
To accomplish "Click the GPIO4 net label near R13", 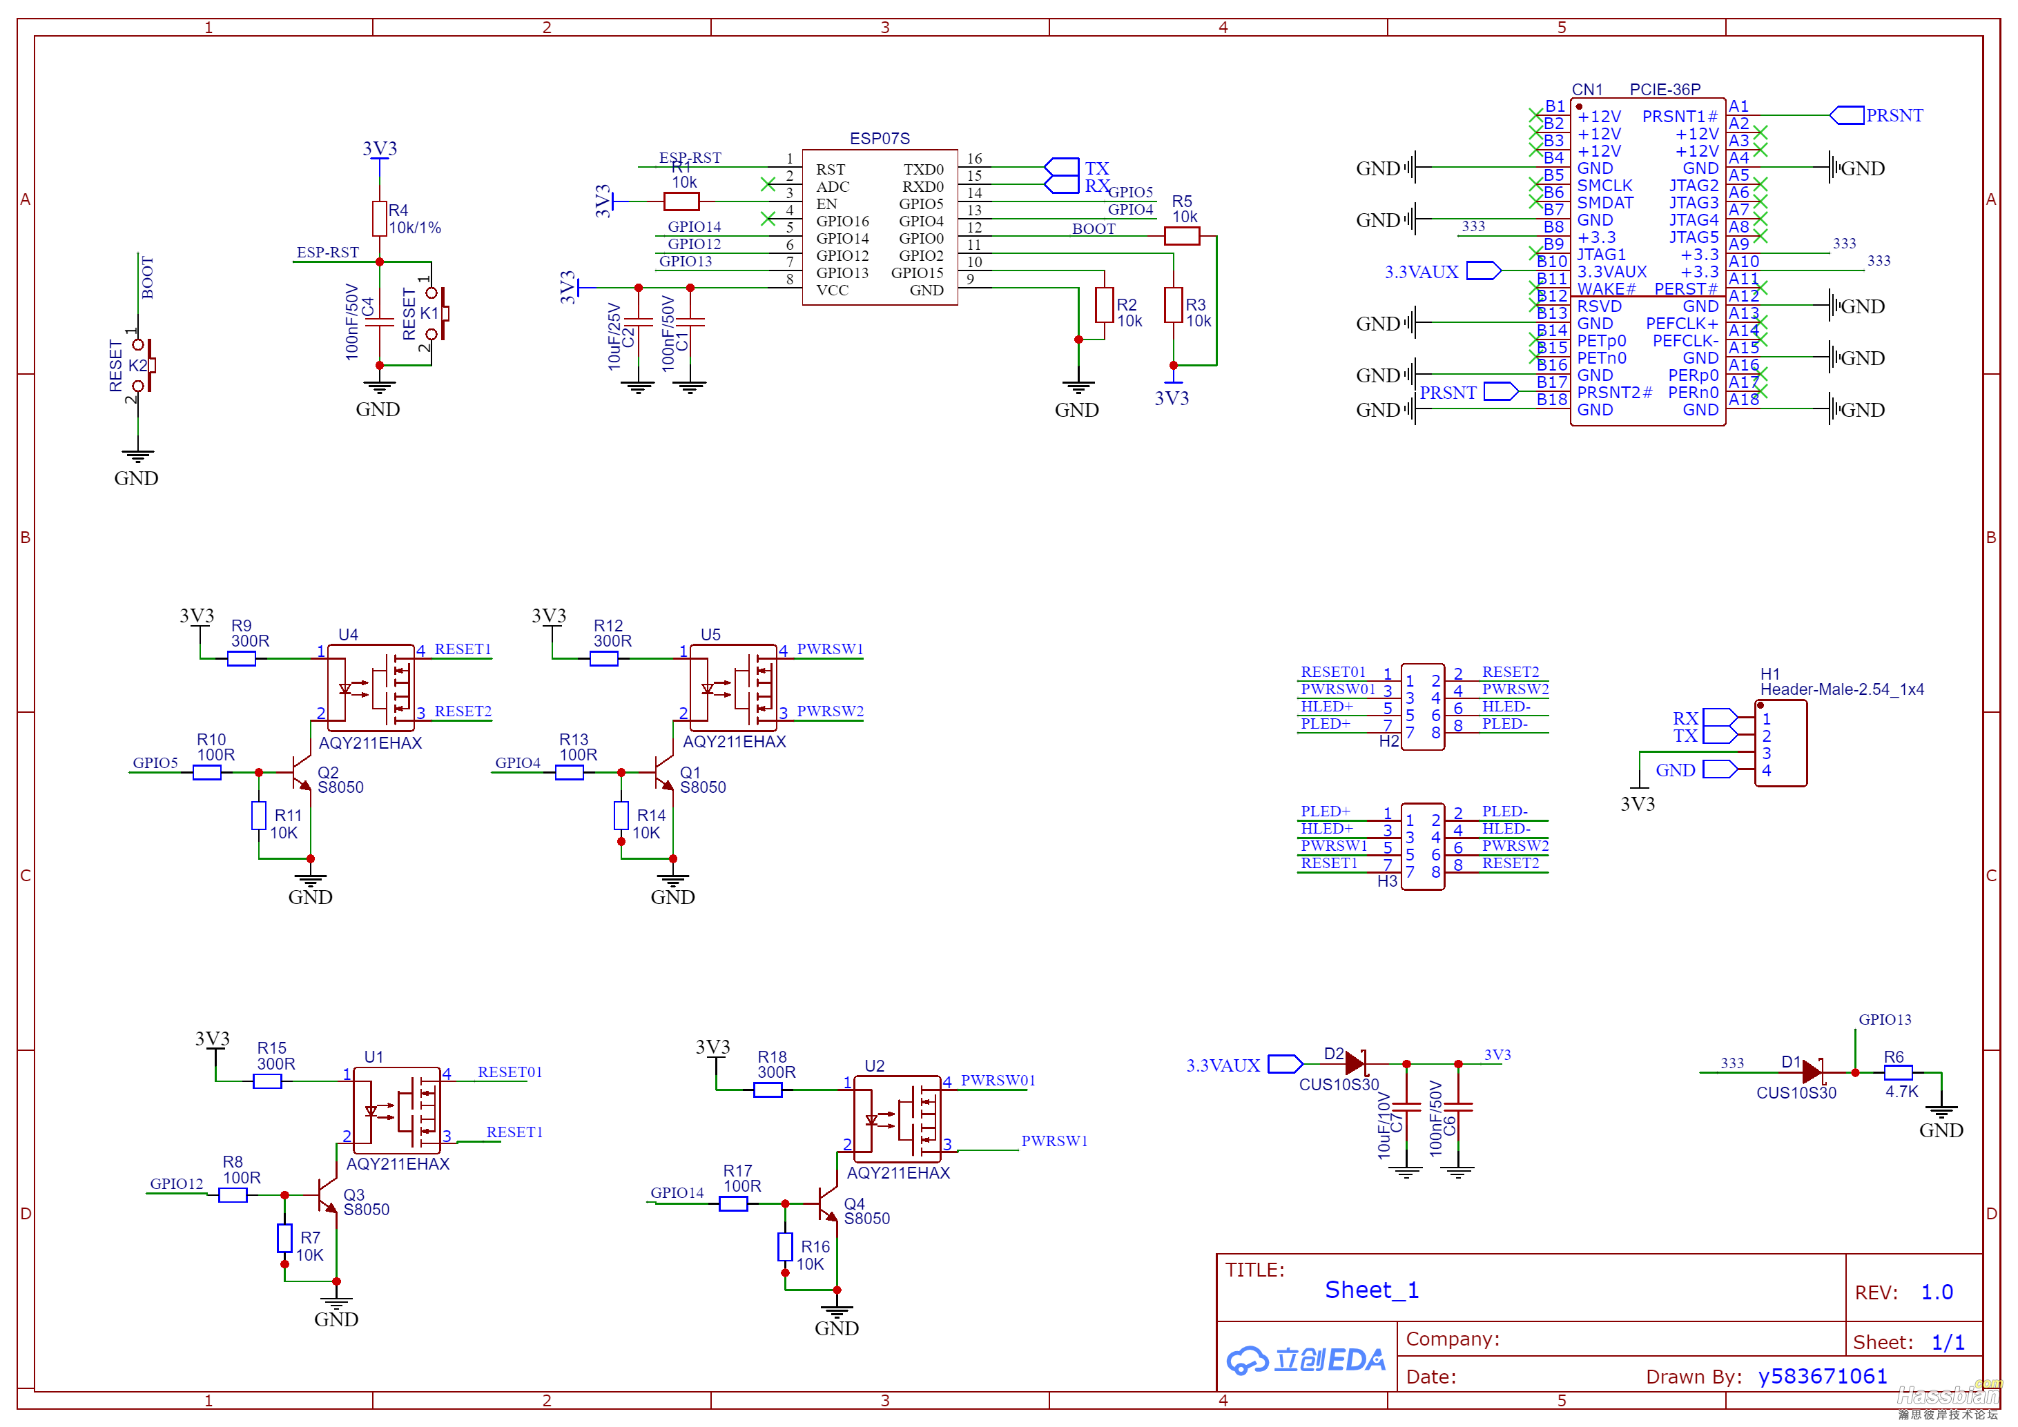I will [x=518, y=762].
